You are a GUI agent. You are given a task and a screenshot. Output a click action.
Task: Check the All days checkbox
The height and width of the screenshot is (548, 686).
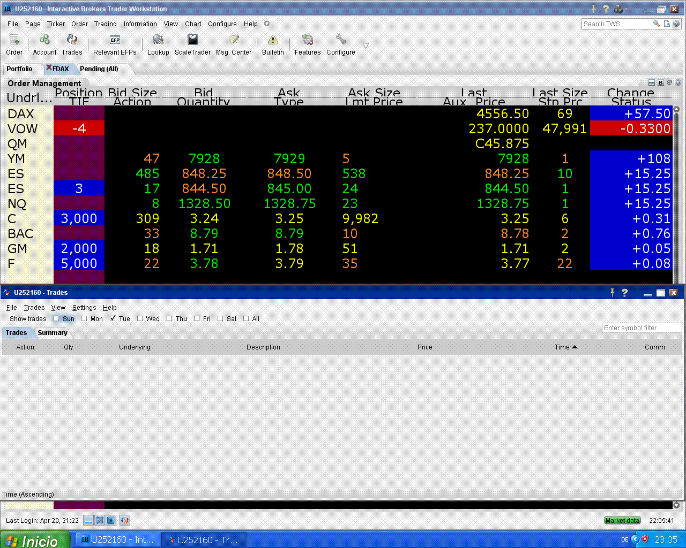246,318
